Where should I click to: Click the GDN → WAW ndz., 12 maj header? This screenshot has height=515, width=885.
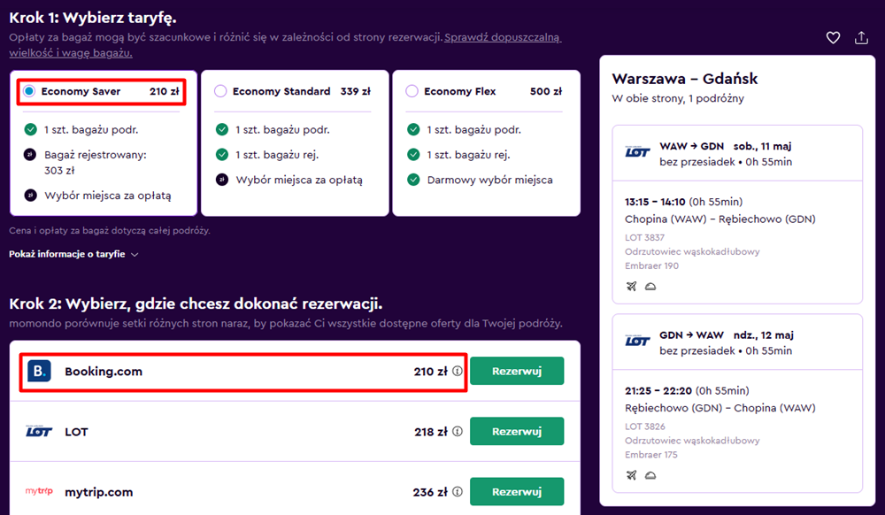coord(727,335)
